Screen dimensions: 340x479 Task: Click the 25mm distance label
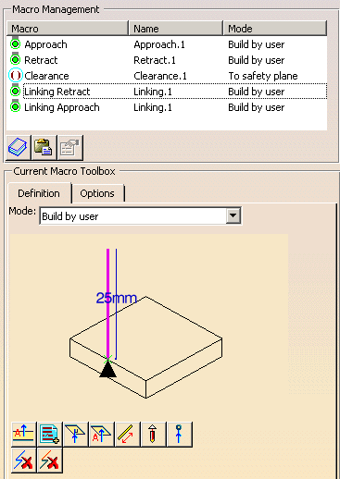(x=116, y=298)
